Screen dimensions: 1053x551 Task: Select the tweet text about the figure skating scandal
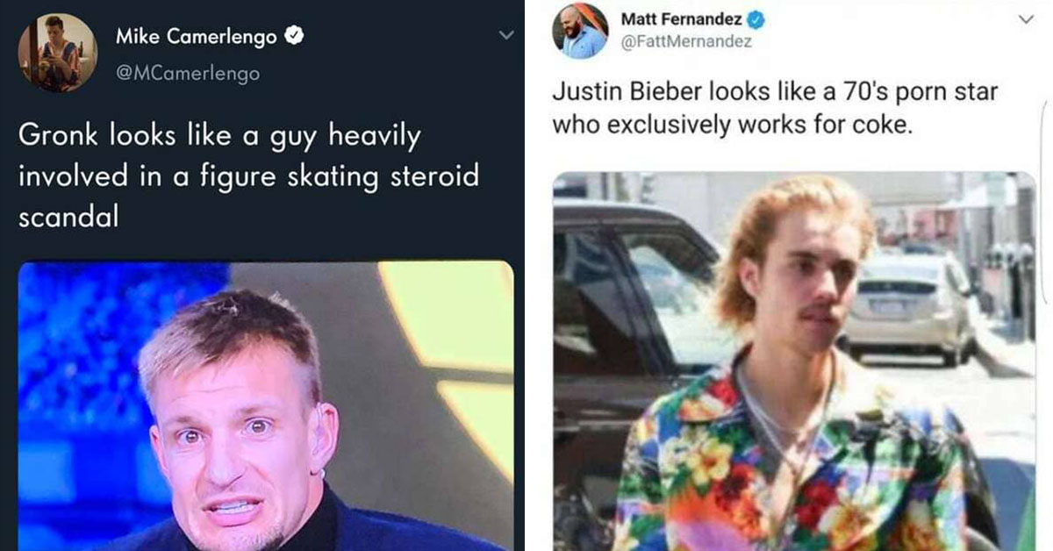click(248, 176)
